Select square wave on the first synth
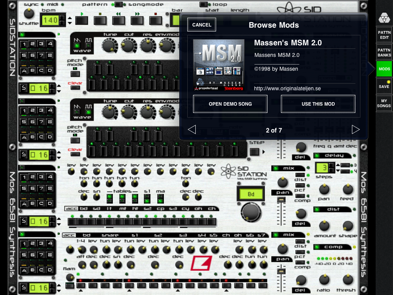The width and height of the screenshot is (393, 295). click(89, 45)
